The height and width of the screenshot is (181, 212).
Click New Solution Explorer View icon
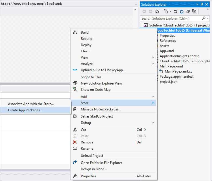[75, 83]
